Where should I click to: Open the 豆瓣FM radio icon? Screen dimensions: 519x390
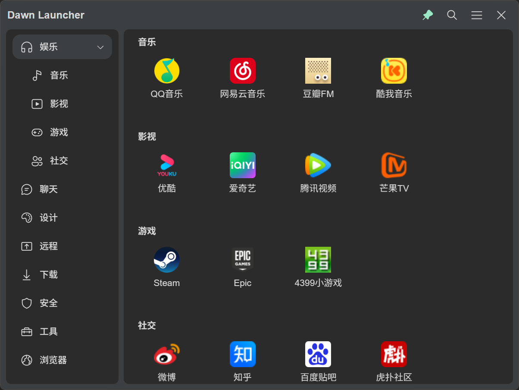coord(318,71)
